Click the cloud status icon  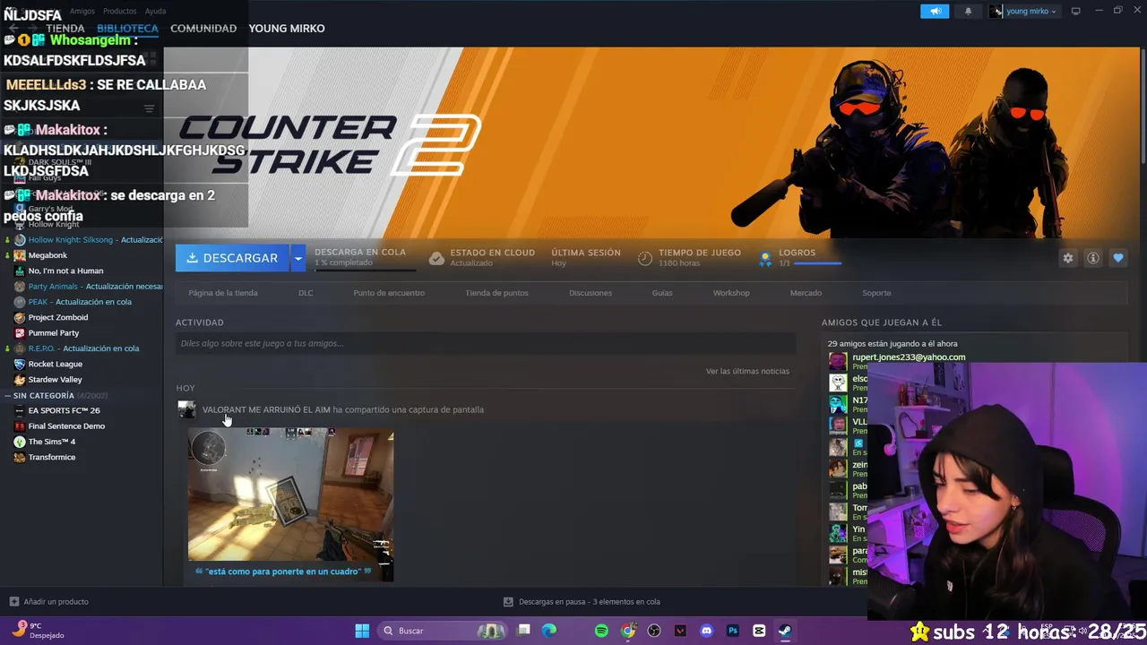coord(436,258)
